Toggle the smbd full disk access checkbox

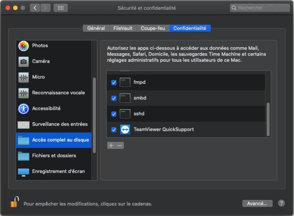[114, 98]
